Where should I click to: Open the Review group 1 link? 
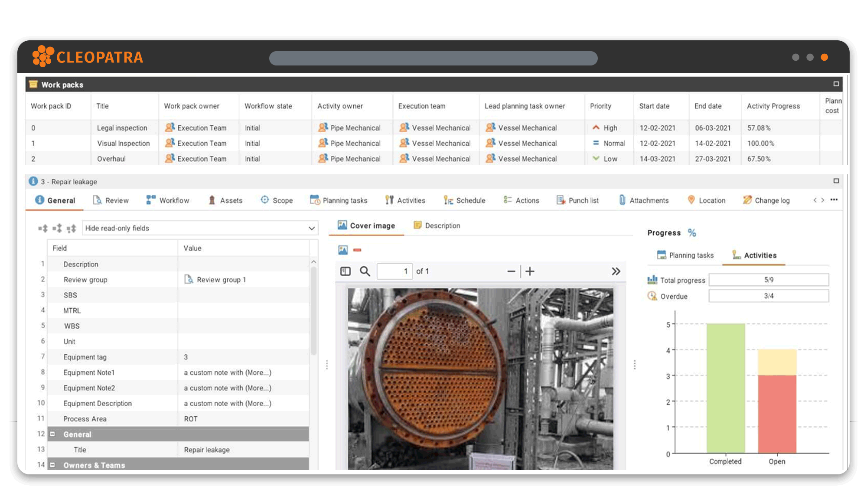[x=221, y=280]
